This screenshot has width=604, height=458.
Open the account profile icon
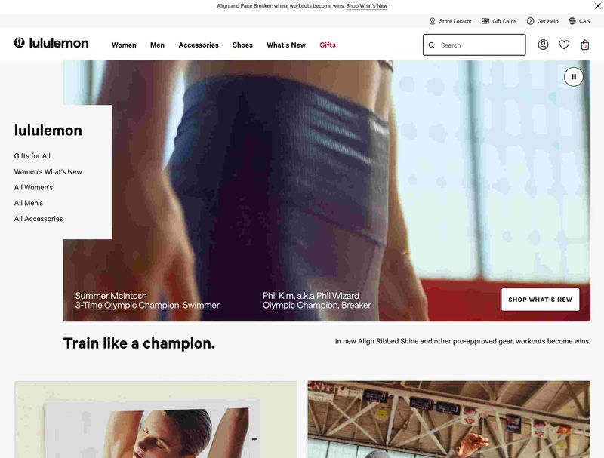coord(543,45)
